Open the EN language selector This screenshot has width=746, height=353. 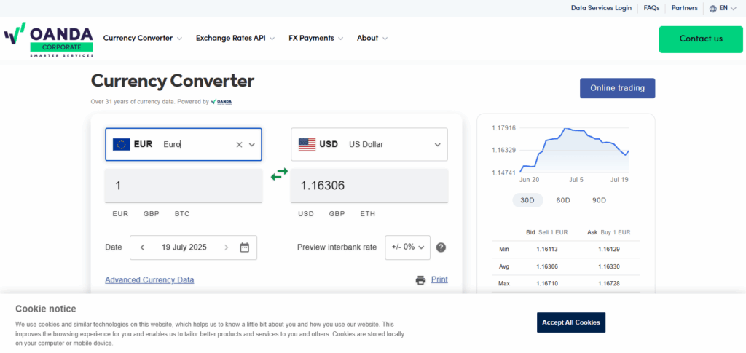[x=725, y=8]
